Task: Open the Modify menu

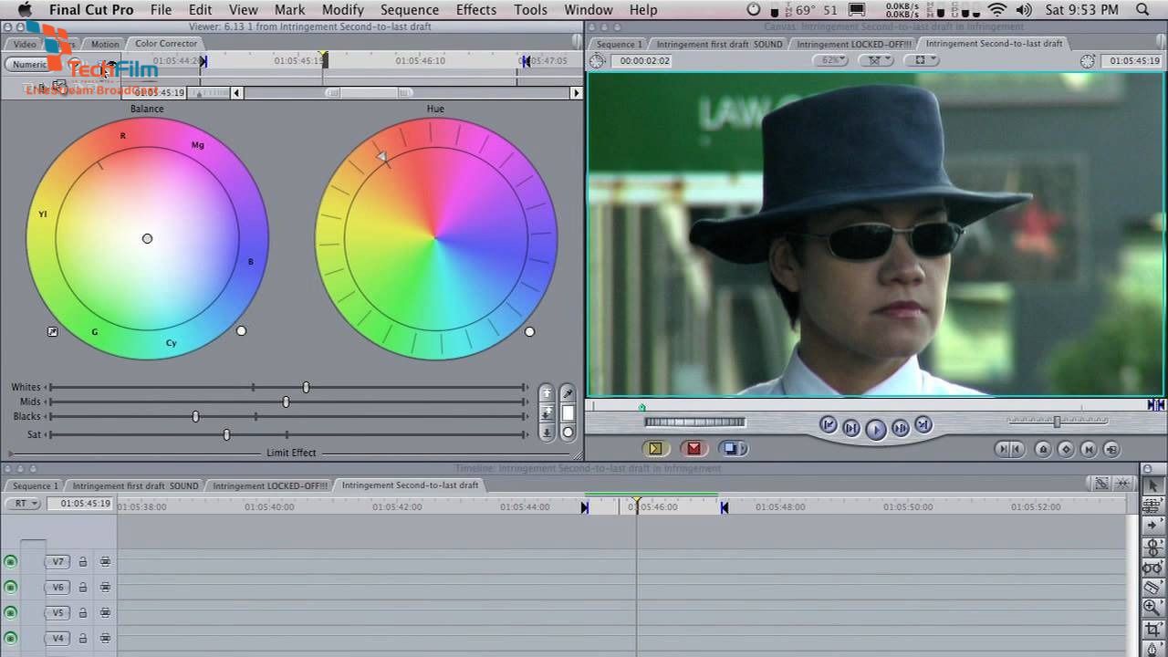Action: [x=342, y=10]
